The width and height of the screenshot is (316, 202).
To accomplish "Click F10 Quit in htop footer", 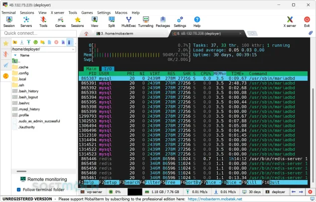I will pos(271,183).
